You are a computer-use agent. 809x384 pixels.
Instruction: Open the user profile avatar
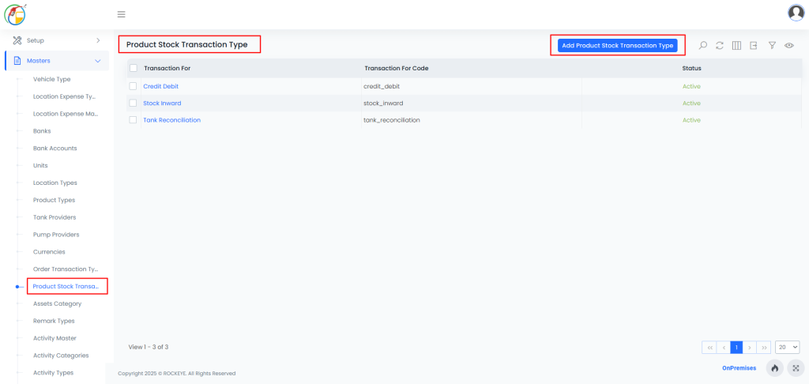796,13
